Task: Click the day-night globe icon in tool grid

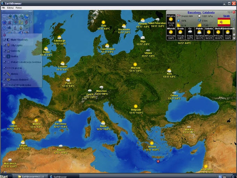Action: point(26,16)
